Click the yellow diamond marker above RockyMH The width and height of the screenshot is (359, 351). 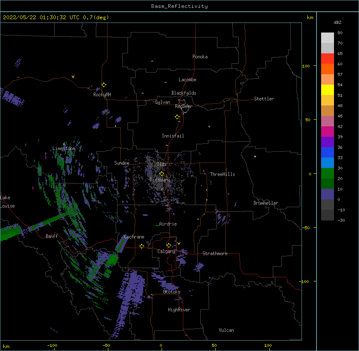[104, 85]
